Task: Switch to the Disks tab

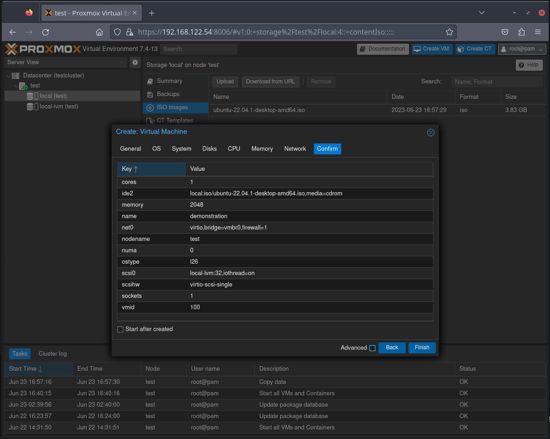Action: 209,149
